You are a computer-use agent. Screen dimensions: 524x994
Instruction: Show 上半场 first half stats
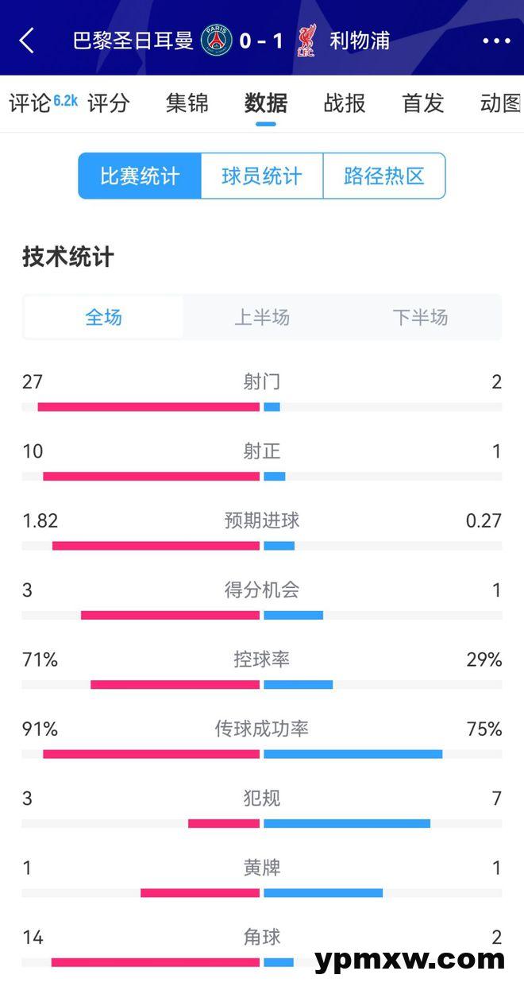coord(262,318)
